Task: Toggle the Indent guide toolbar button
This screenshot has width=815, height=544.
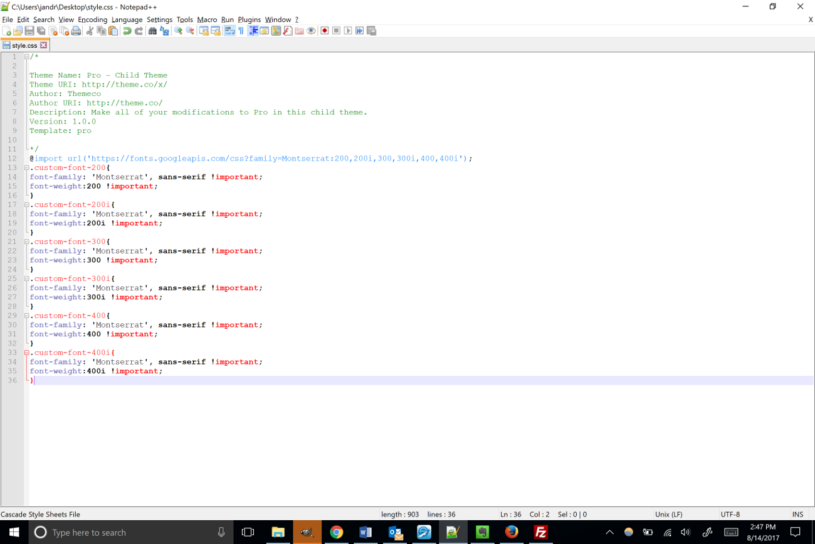Action: [x=253, y=31]
